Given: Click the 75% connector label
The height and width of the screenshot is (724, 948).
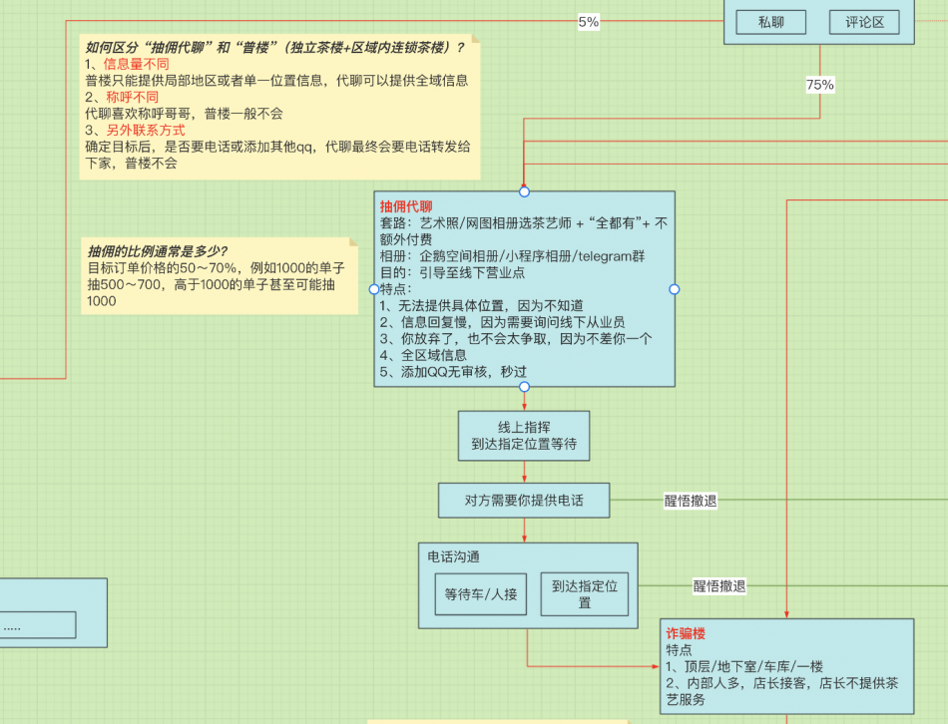Looking at the screenshot, I should pos(819,86).
